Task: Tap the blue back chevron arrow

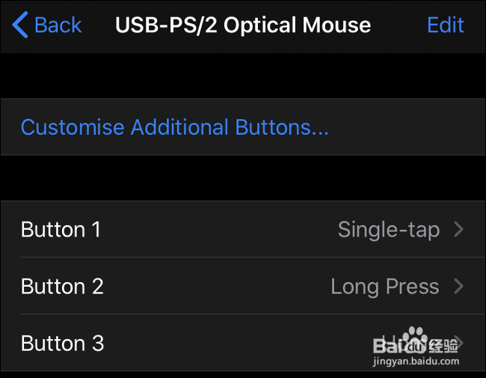Action: click(20, 25)
